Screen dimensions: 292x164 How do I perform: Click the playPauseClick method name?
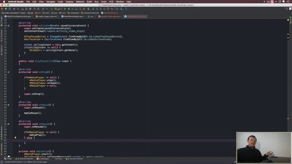tap(44, 61)
